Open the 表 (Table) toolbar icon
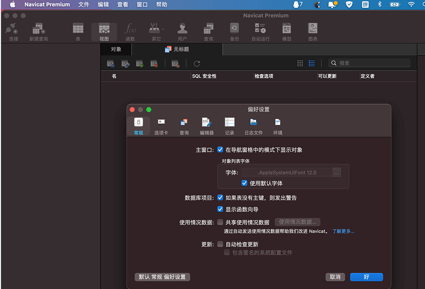This screenshot has width=425, height=289. pos(78,32)
